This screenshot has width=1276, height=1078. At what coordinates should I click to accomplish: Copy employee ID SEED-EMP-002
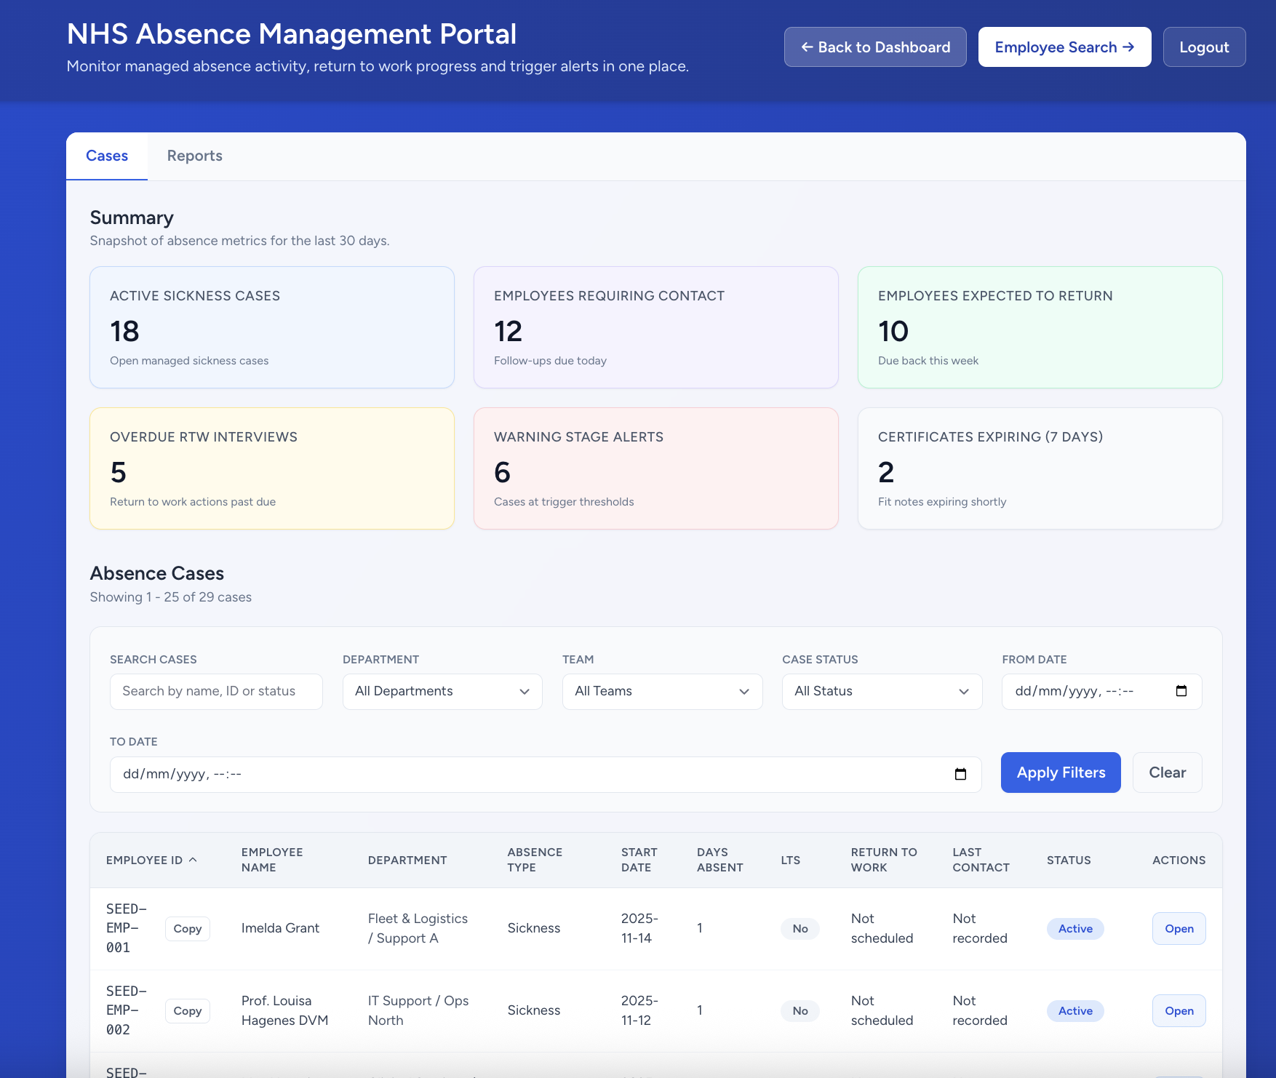tap(188, 1011)
